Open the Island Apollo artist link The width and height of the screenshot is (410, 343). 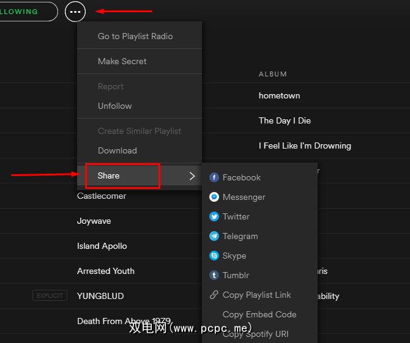click(x=102, y=246)
